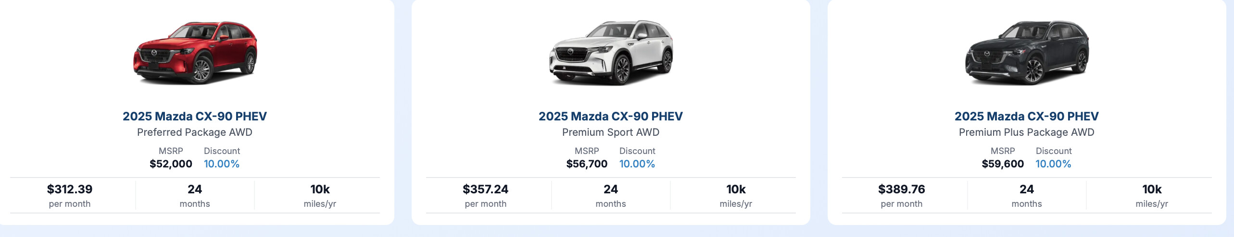The height and width of the screenshot is (237, 1234).
Task: Click the 10.00% discount on Premium Plus
Action: click(x=1053, y=164)
